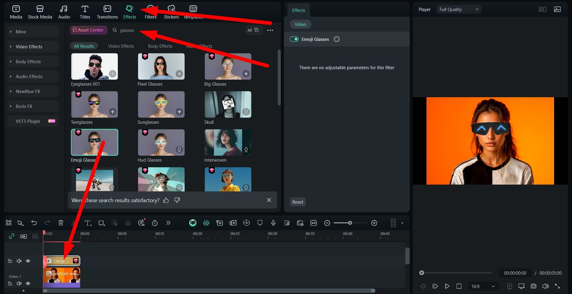
Task: Open the Stickers tab
Action: [171, 12]
